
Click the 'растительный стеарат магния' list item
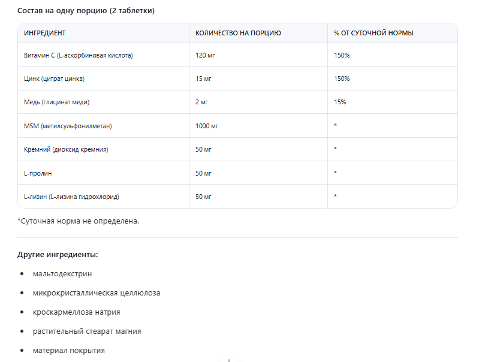click(88, 331)
